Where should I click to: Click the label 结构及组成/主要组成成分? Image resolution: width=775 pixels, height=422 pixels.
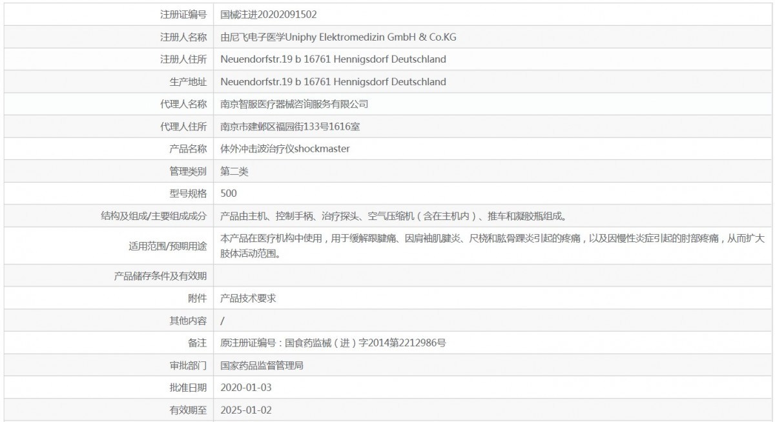click(154, 216)
